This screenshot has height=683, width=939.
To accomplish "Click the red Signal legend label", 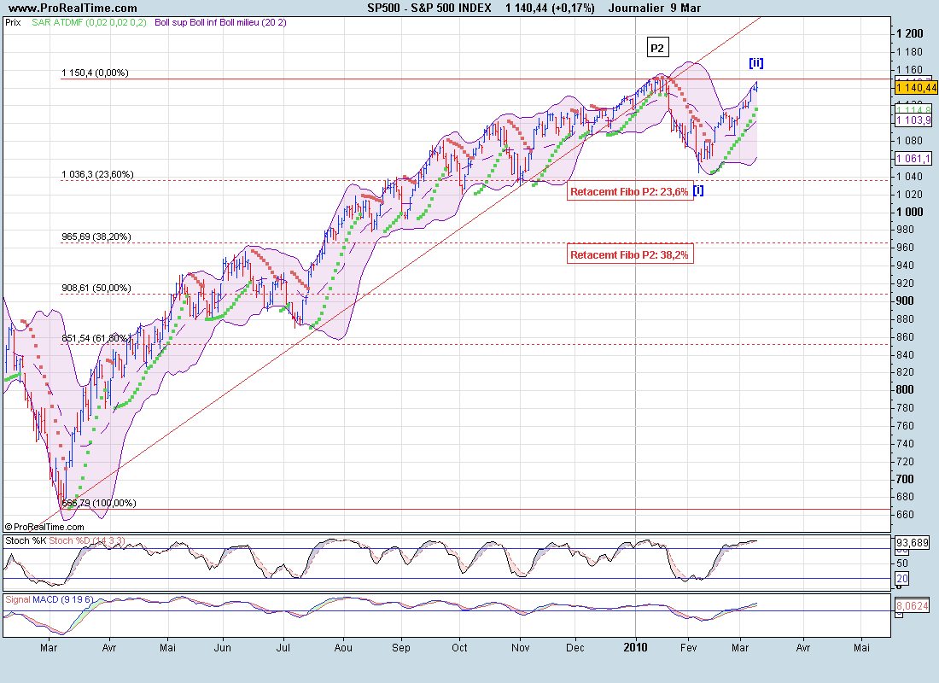I will point(18,599).
